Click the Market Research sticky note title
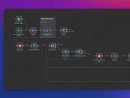 click(47, 19)
